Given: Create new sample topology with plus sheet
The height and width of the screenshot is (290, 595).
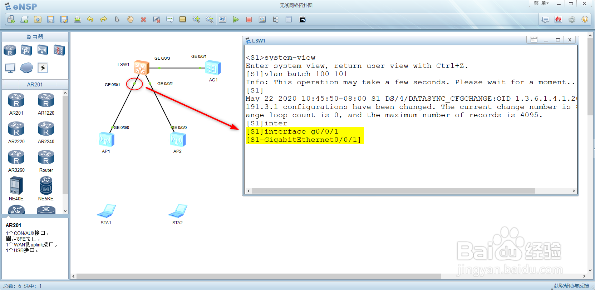Looking at the screenshot, I should click(x=24, y=19).
